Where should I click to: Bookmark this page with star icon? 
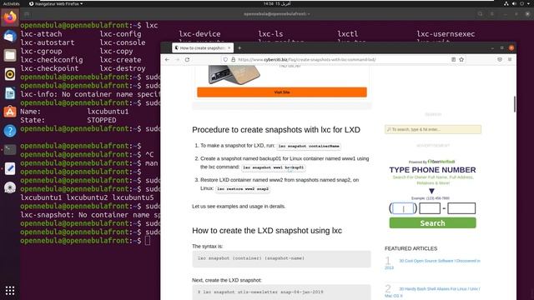click(x=461, y=59)
